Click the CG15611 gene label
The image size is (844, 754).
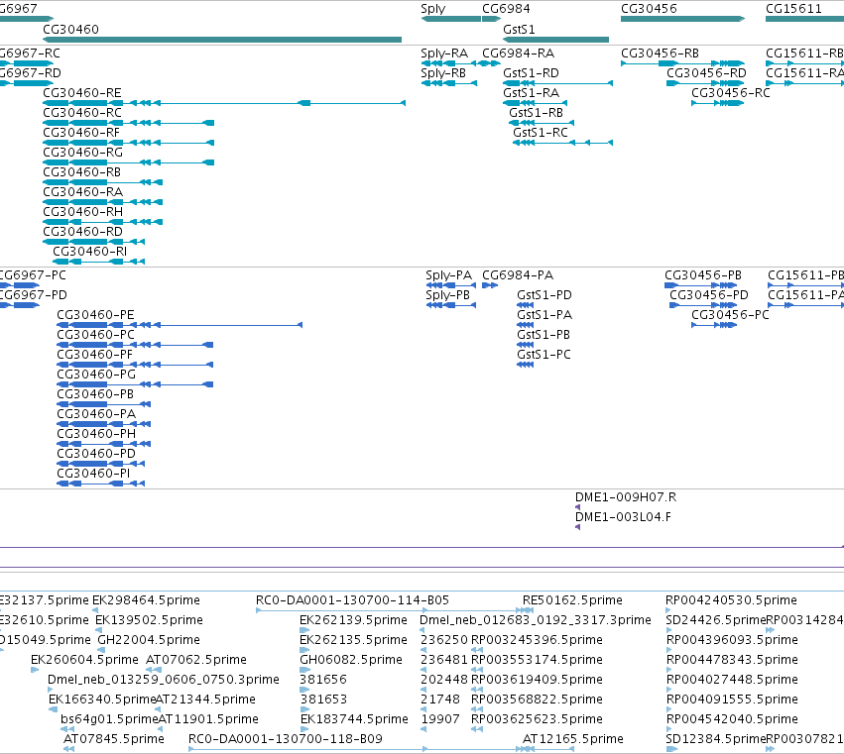793,9
